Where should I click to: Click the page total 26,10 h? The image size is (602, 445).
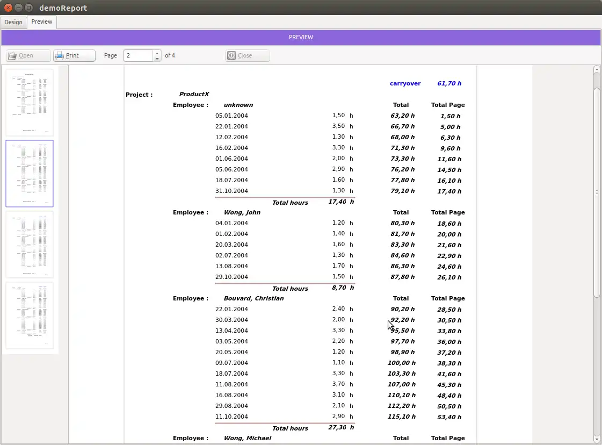[449, 277]
